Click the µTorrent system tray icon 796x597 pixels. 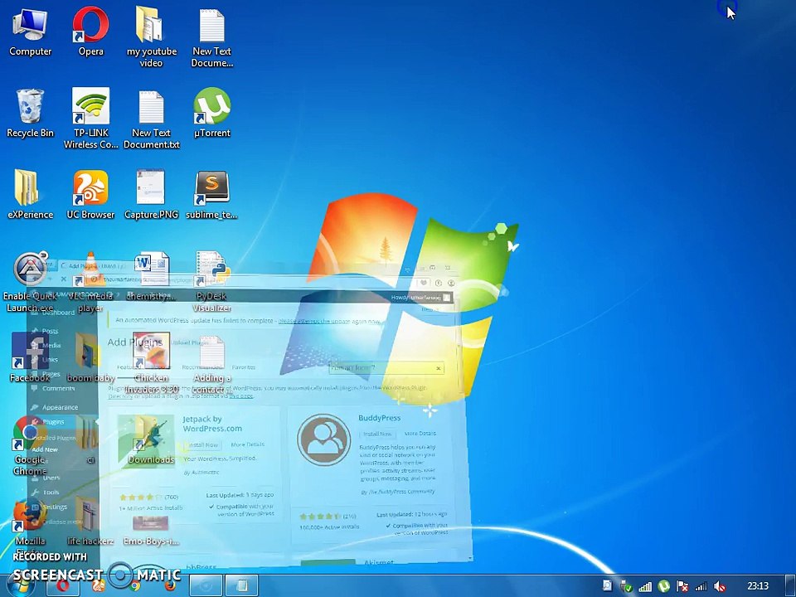[x=664, y=587]
